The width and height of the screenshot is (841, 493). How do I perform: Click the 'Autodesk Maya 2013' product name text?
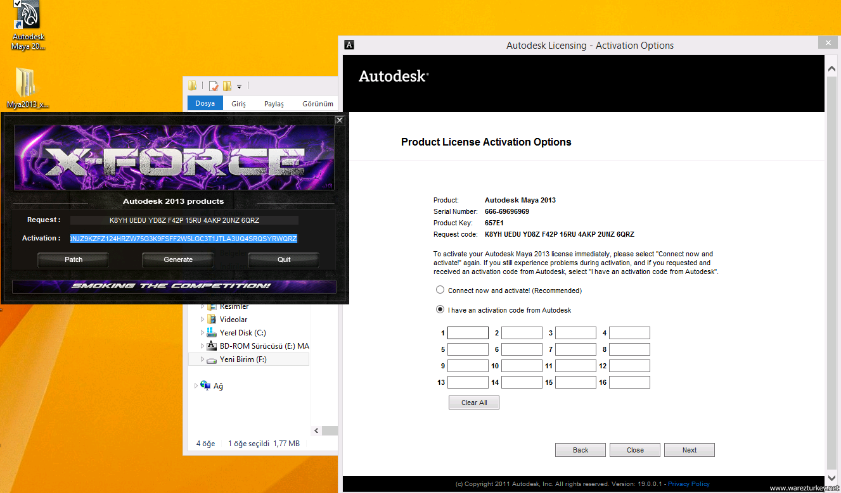coord(520,200)
